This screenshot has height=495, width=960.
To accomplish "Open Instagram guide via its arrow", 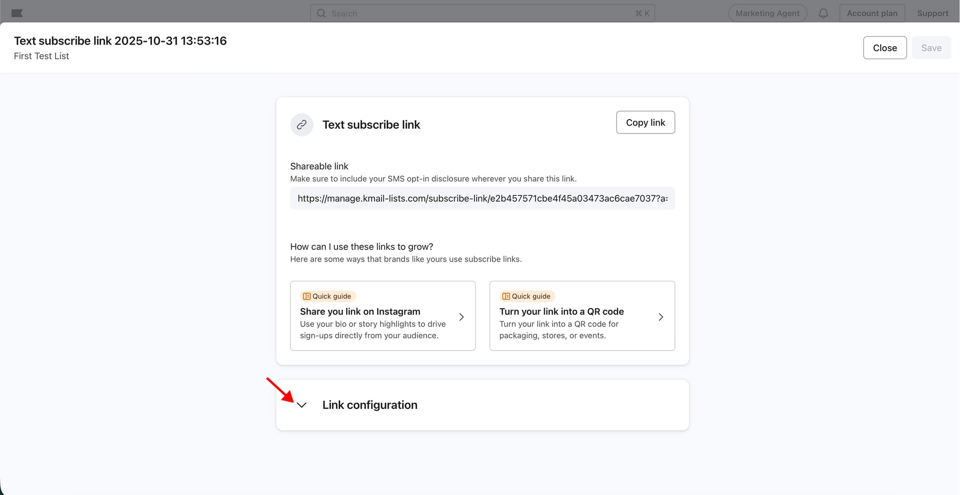I will click(x=462, y=317).
